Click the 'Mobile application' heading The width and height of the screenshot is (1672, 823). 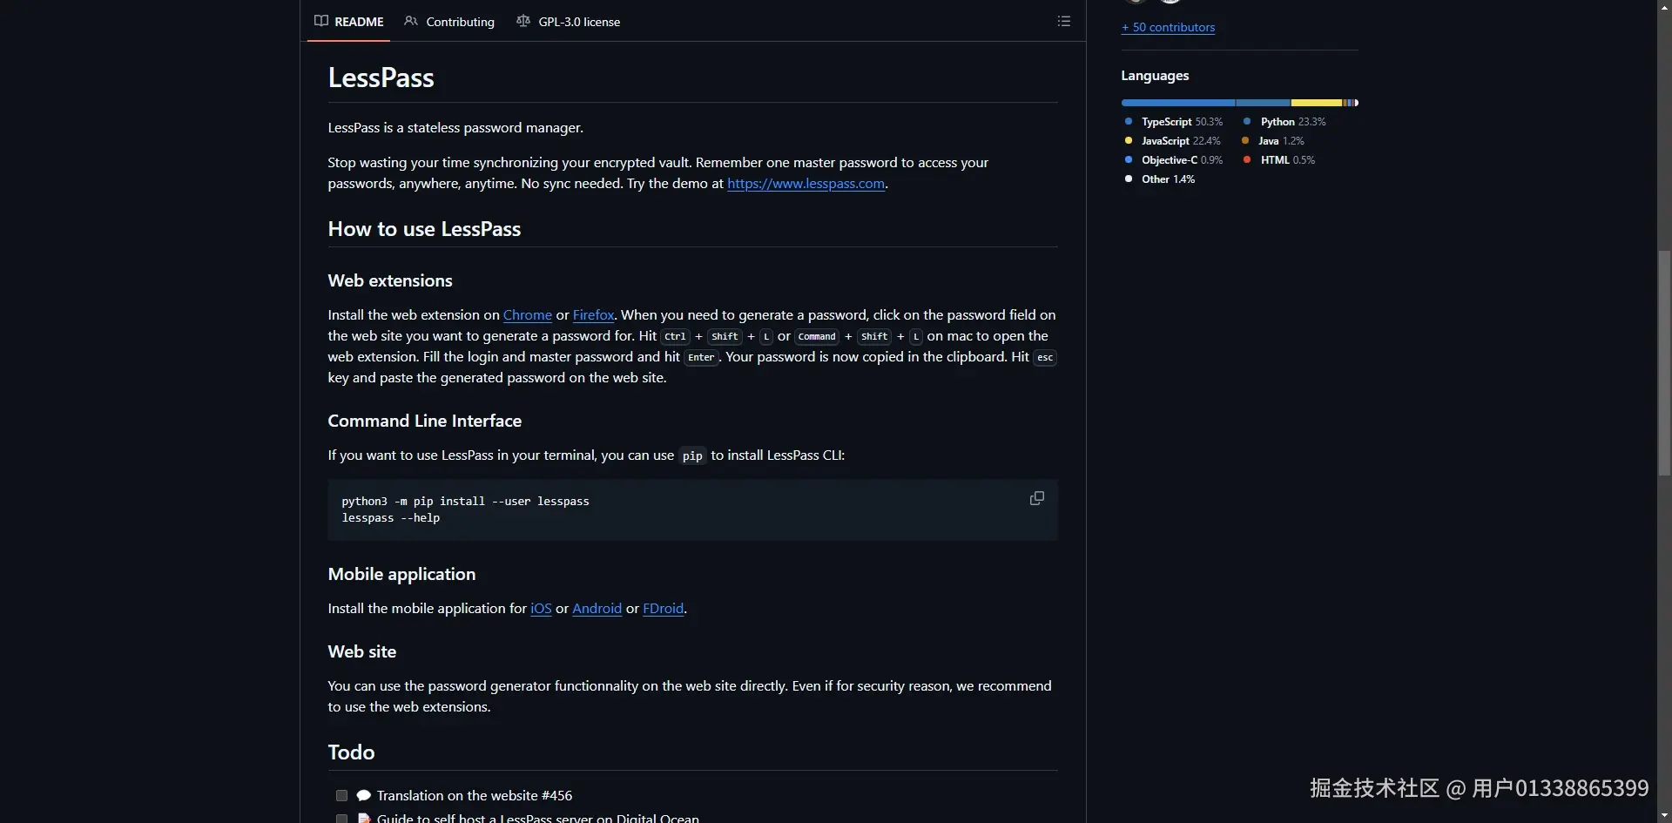(401, 574)
